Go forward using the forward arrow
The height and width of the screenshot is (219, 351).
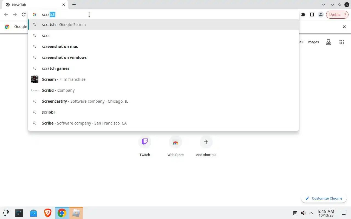click(x=15, y=15)
